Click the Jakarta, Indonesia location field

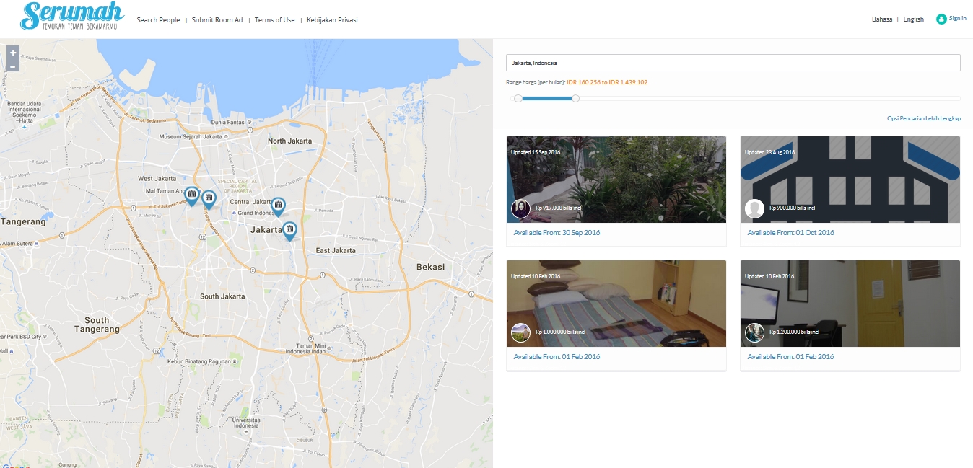click(733, 63)
